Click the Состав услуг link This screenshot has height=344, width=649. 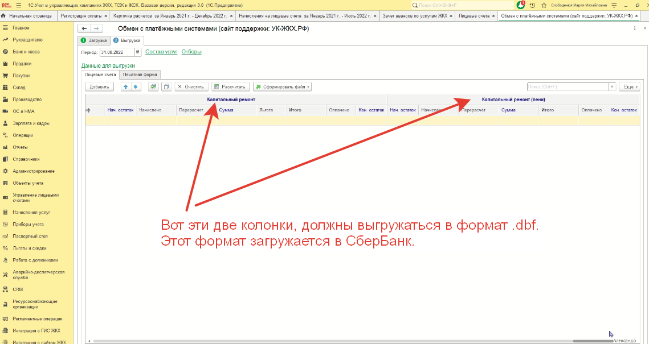tap(161, 52)
